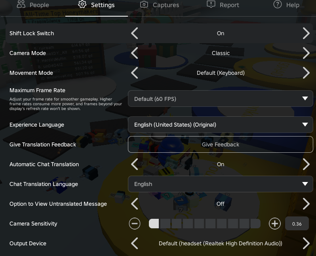Toggle Automatic Chat Translation using left arrow

click(135, 164)
